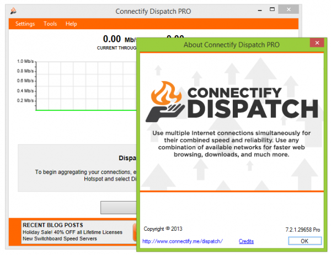Click the Connectify flame icon in the title bar

[13, 11]
